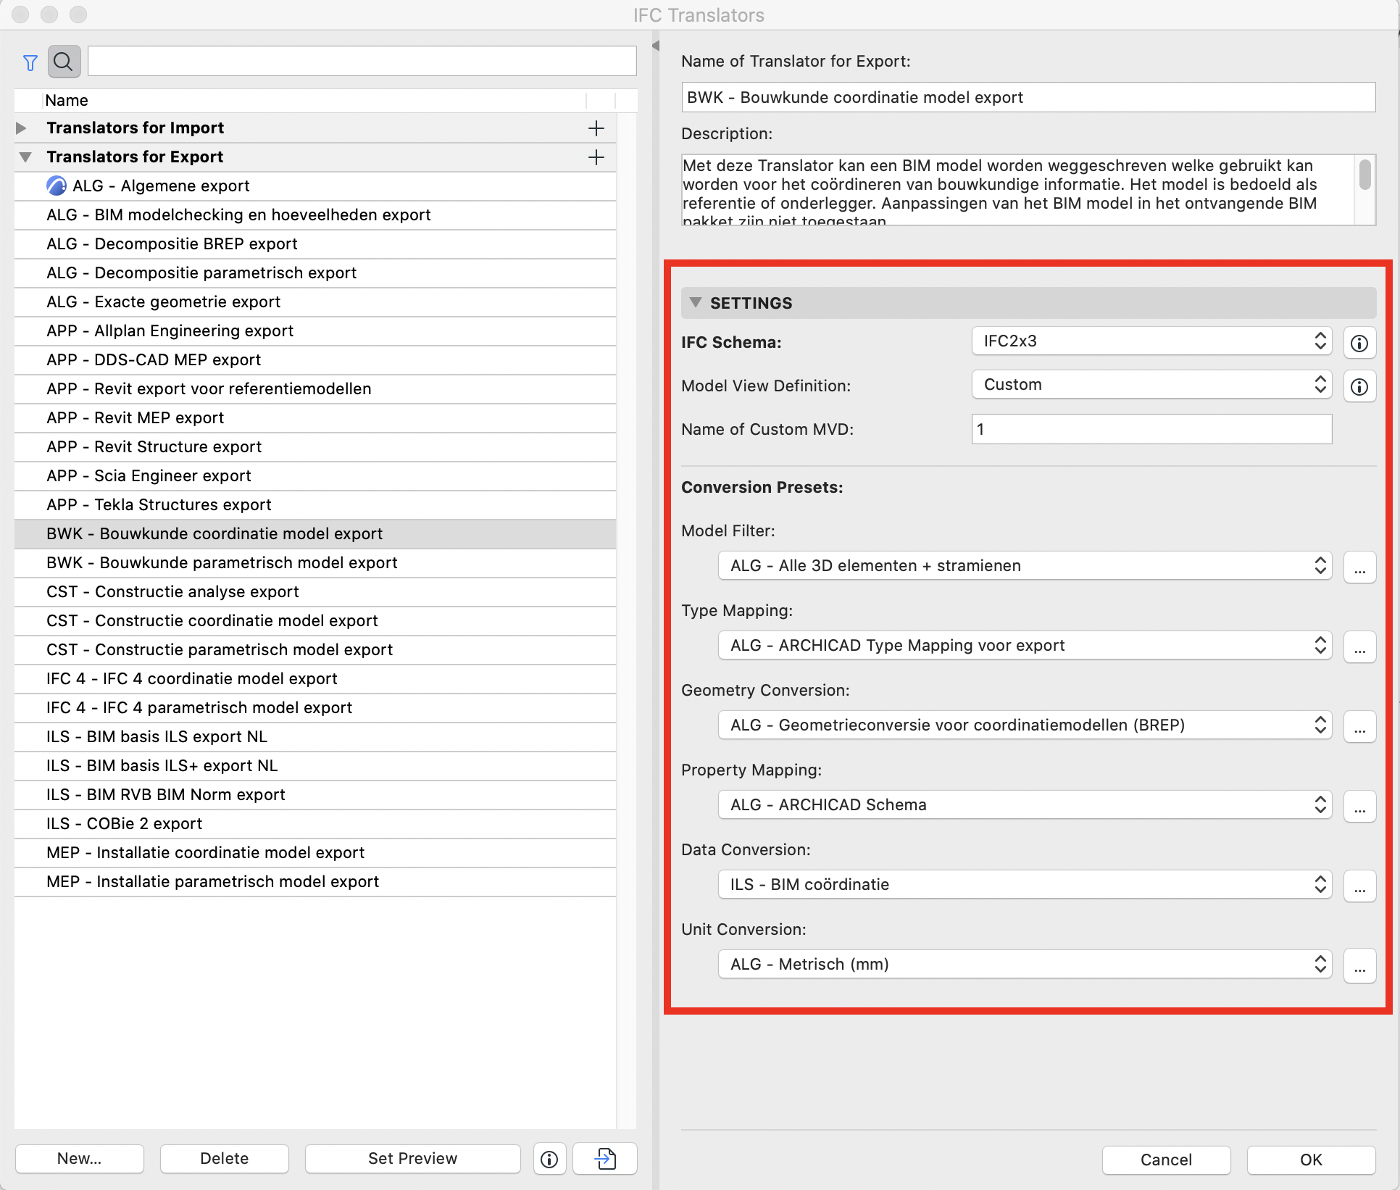The height and width of the screenshot is (1190, 1400).
Task: Click the Name of Custom MVD field
Action: [x=1151, y=429]
